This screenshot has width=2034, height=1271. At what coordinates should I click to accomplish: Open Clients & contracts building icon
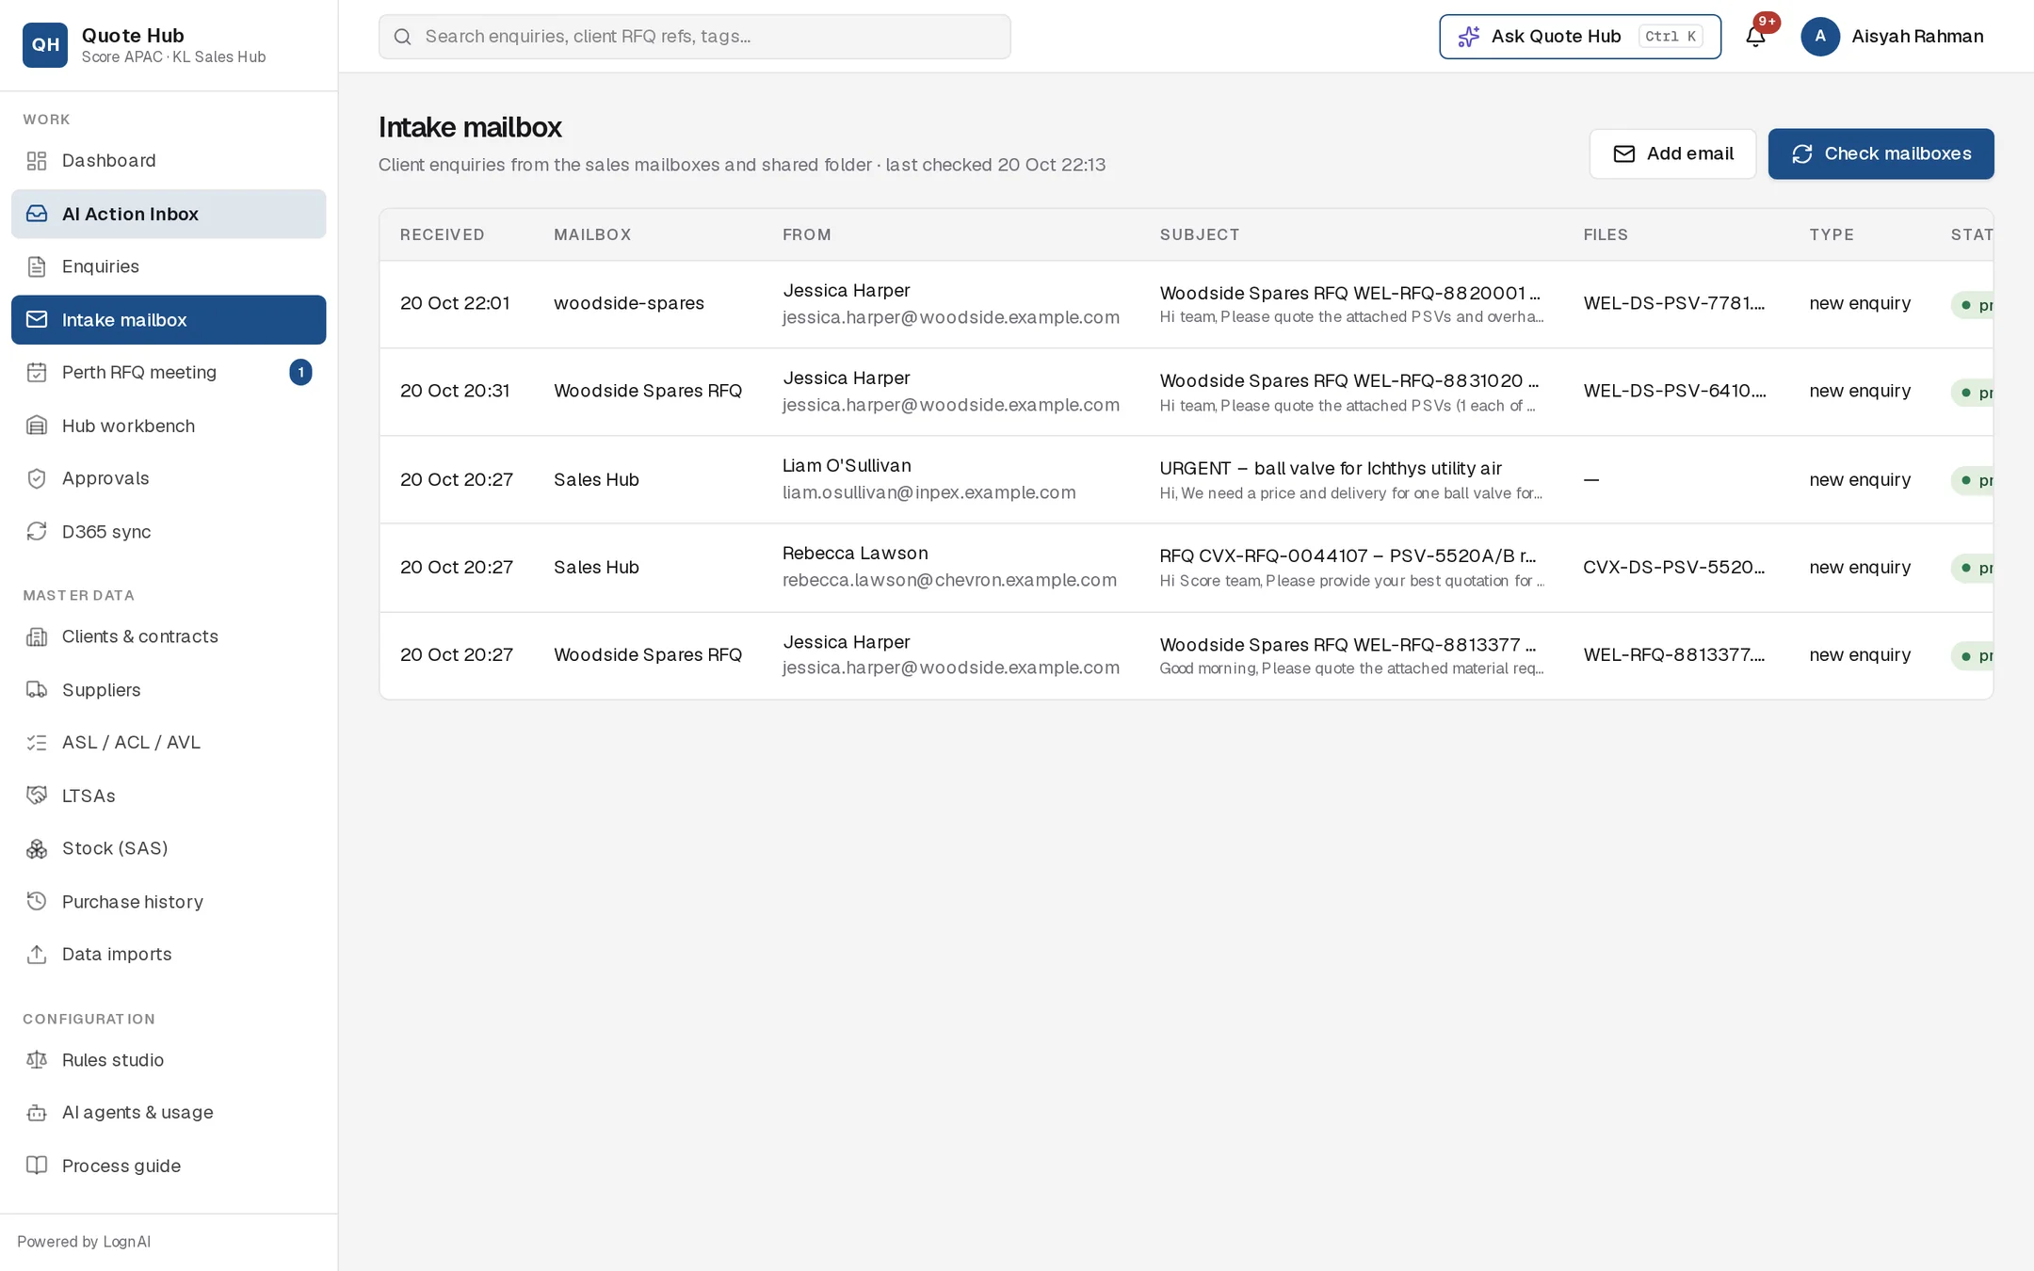37,637
